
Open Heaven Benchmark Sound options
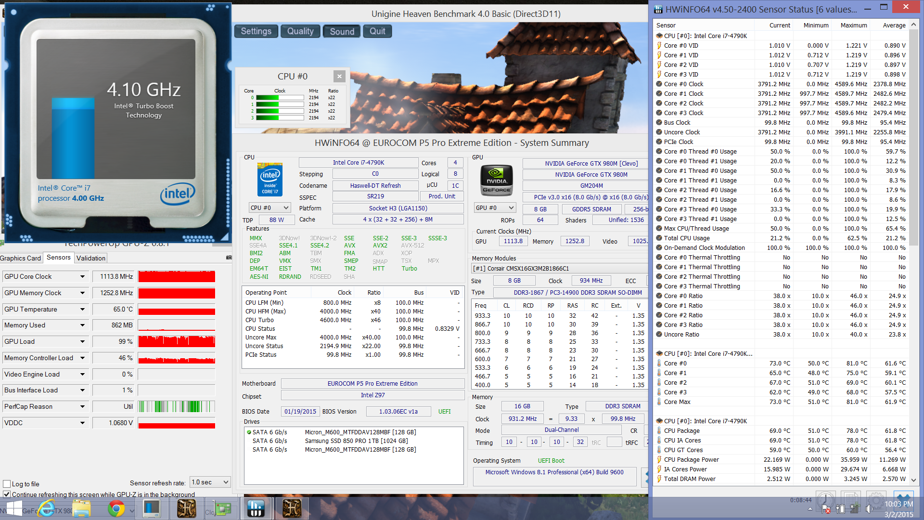[342, 31]
